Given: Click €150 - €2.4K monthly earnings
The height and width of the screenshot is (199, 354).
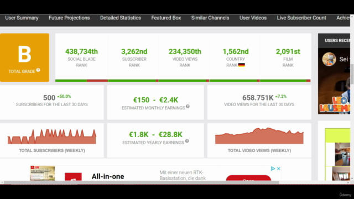Looking at the screenshot, I should coord(155,99).
